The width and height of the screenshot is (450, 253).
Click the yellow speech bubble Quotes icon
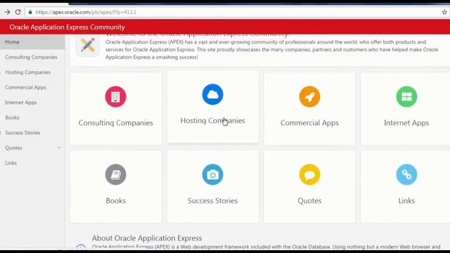(x=309, y=174)
